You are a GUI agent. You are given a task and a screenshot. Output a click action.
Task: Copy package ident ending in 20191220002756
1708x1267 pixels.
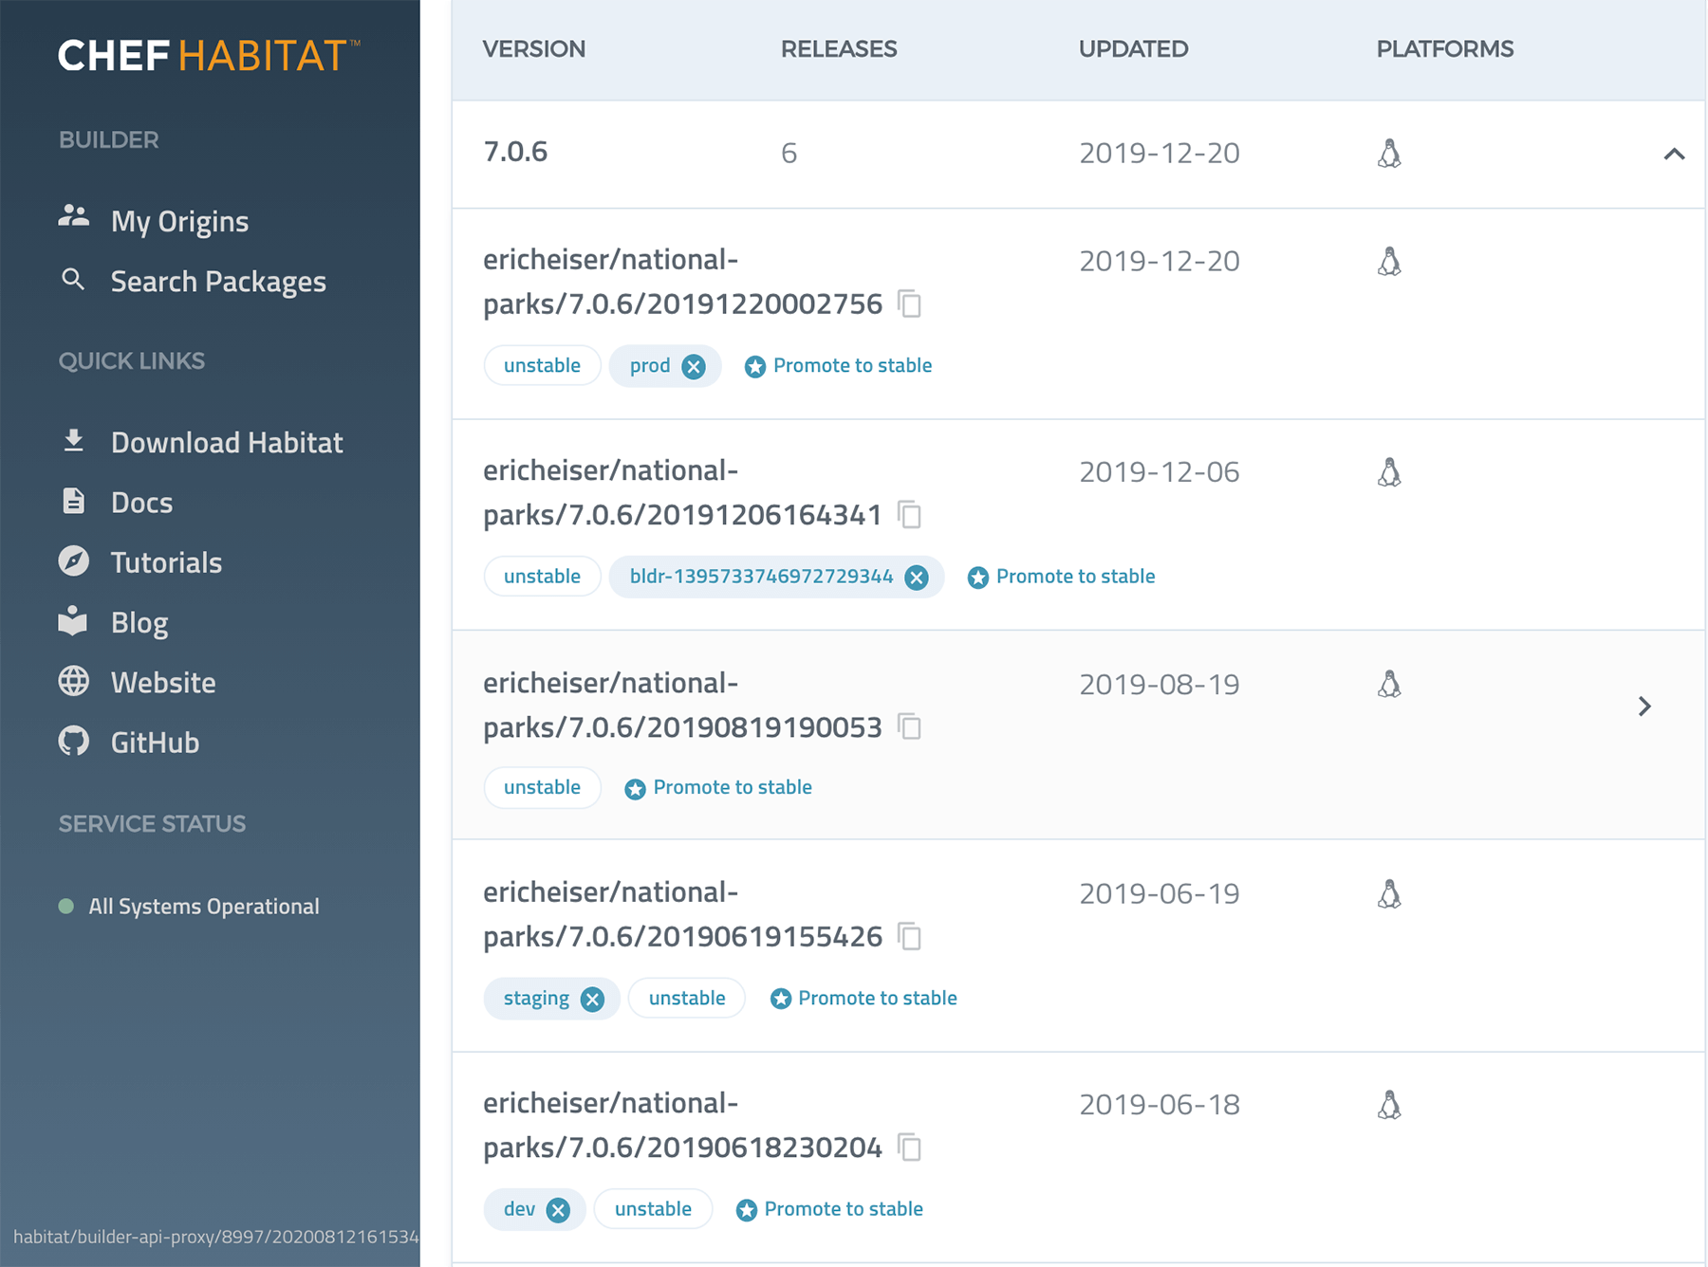tap(909, 304)
